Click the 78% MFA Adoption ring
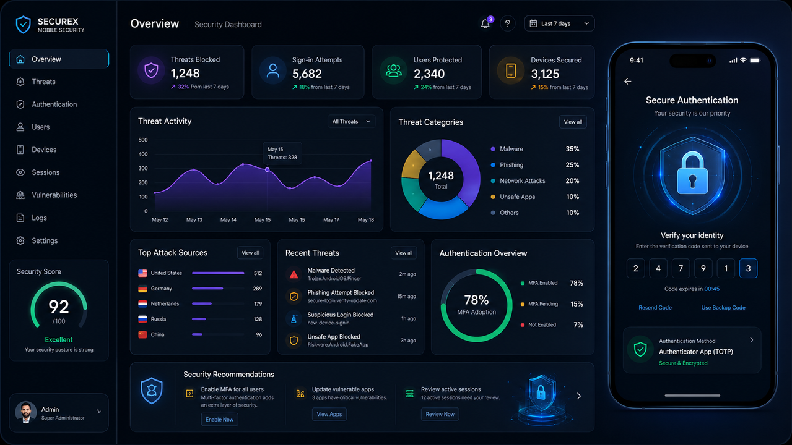The width and height of the screenshot is (792, 445). click(476, 305)
